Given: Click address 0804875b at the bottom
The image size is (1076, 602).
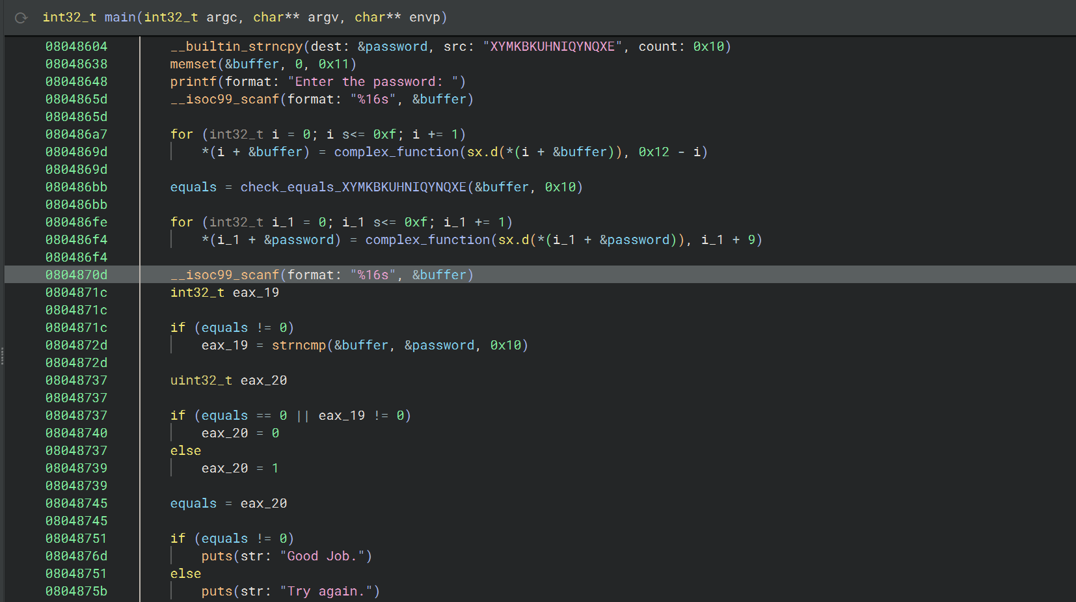Looking at the screenshot, I should tap(76, 592).
